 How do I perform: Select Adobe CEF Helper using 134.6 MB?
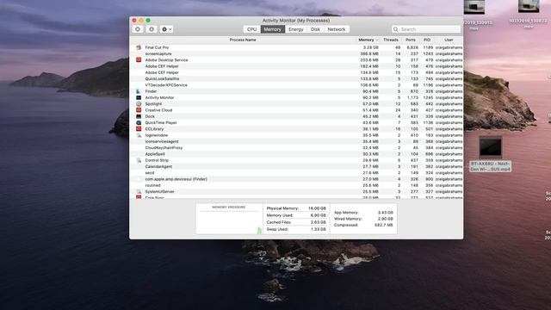point(296,72)
